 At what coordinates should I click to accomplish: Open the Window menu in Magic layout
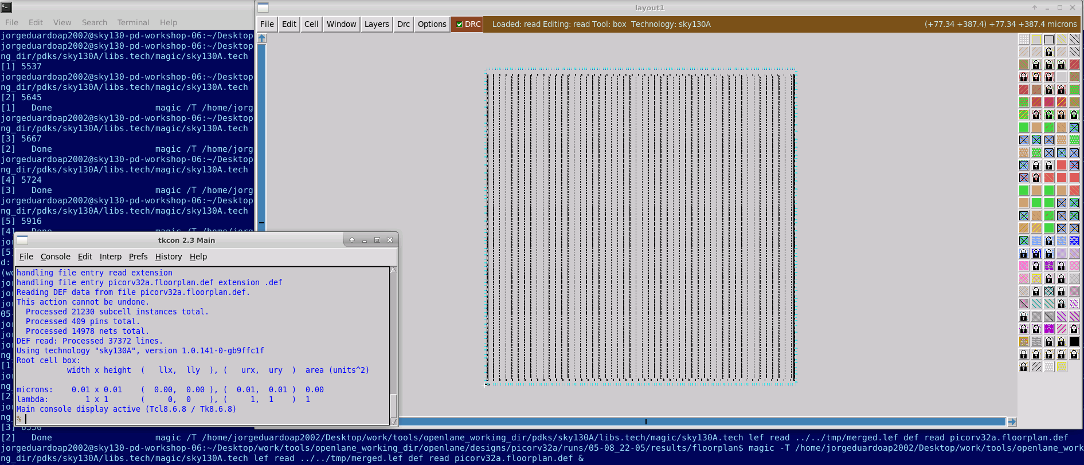[x=342, y=24]
